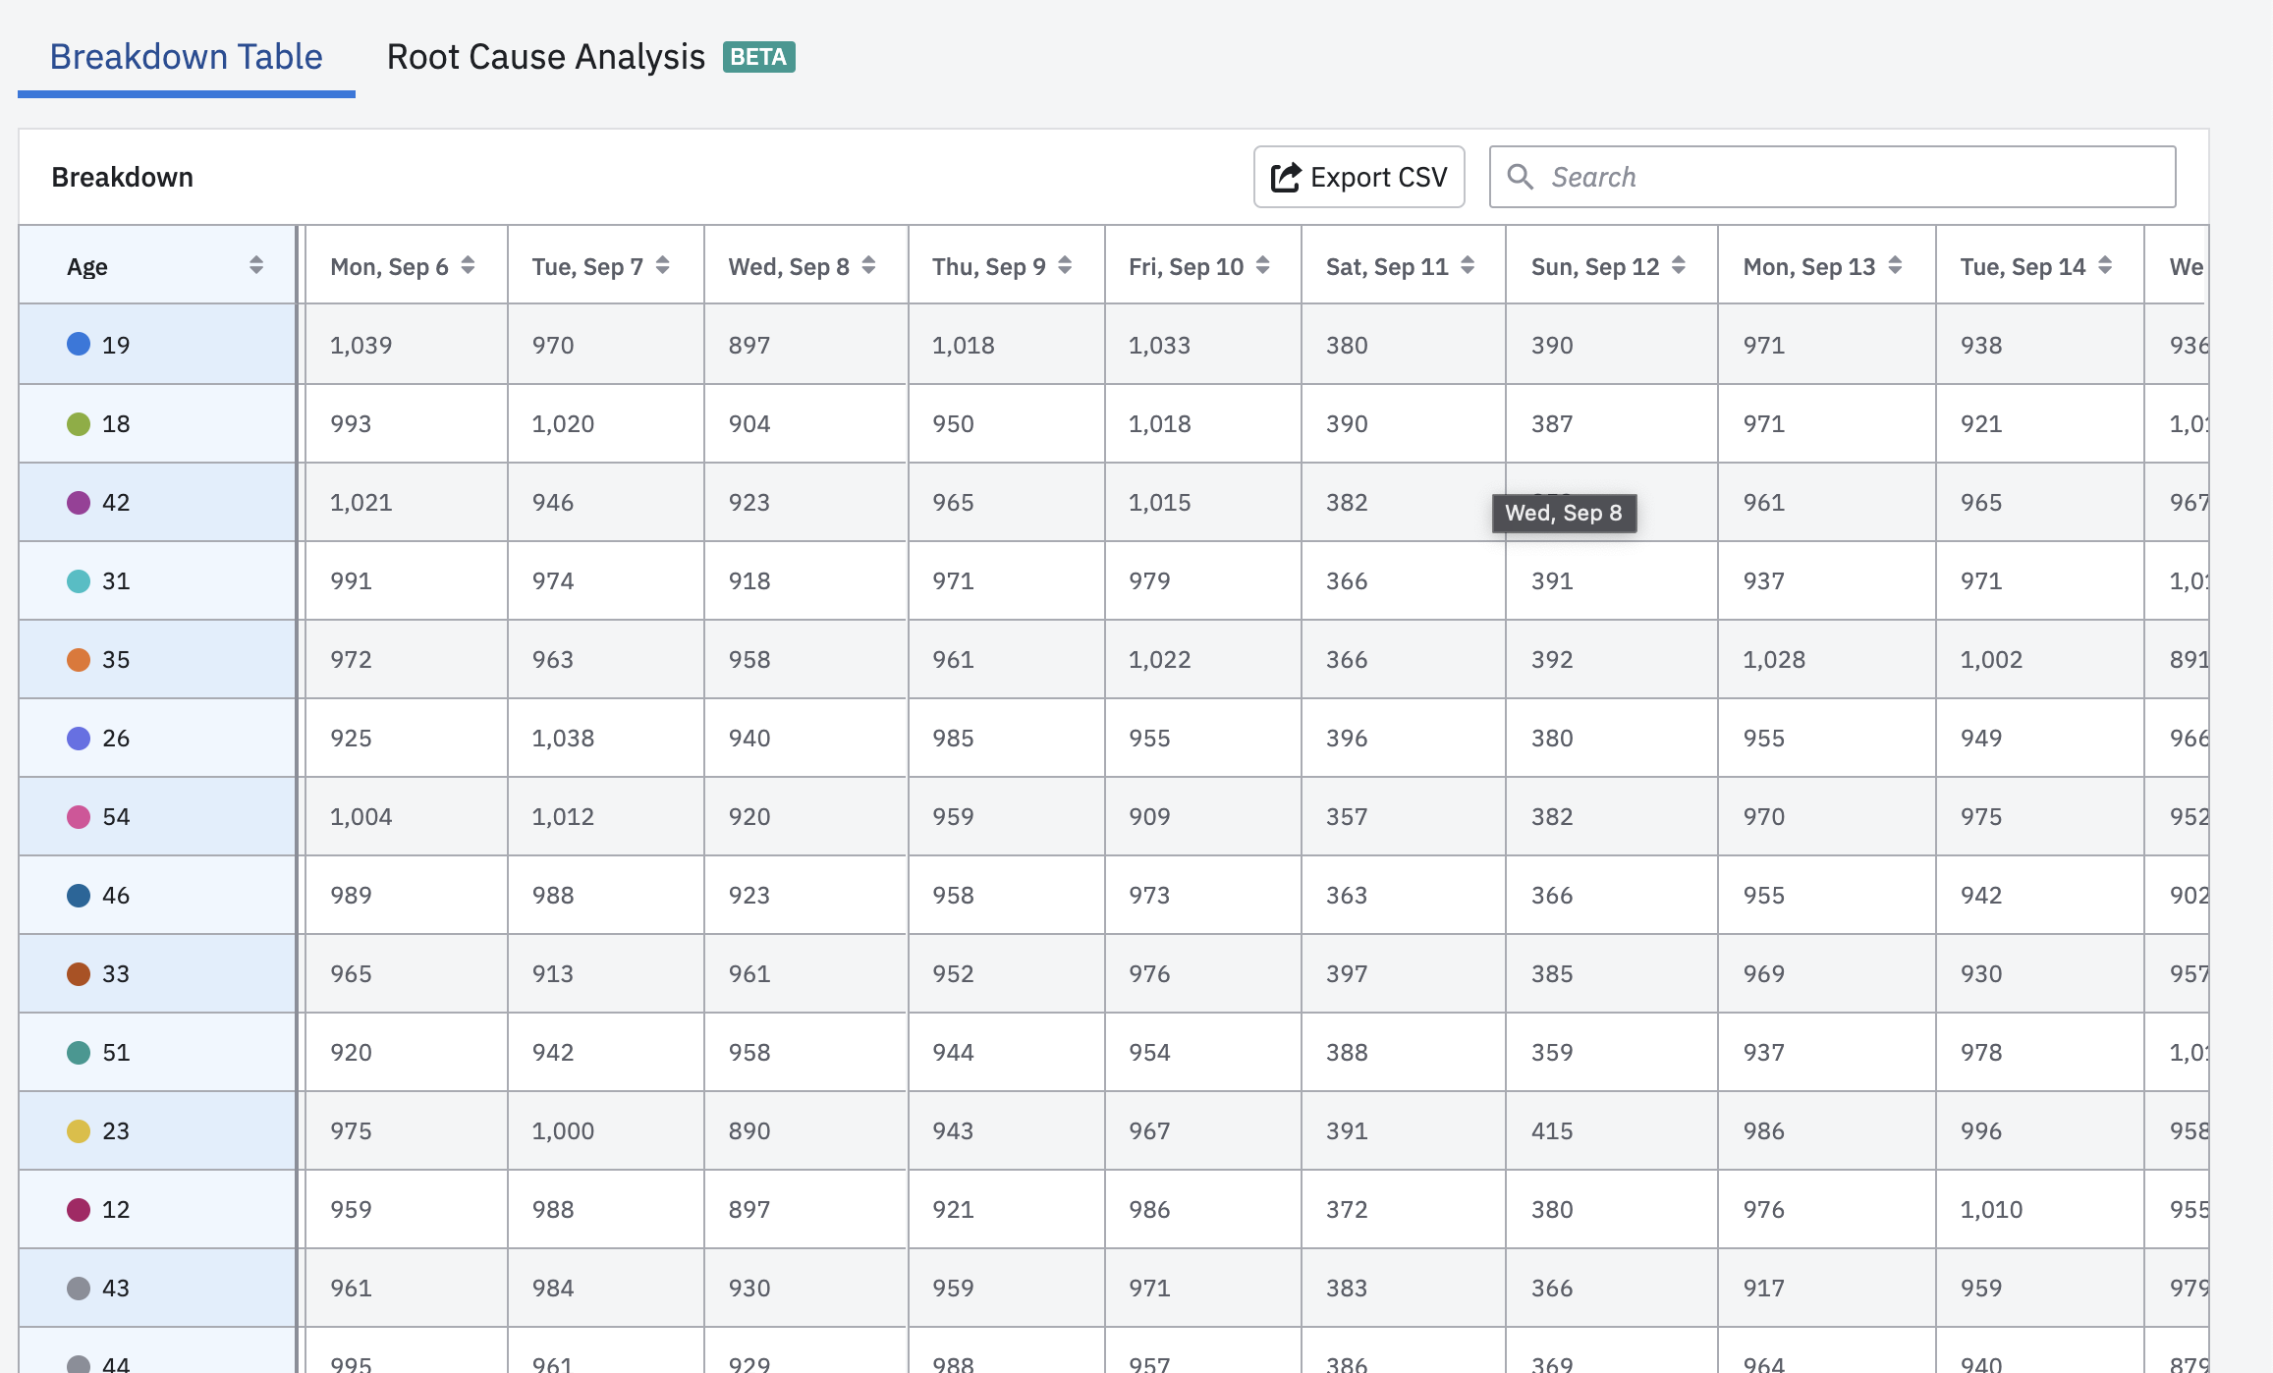Screen dimensions: 2273x1373
Task: Sort by Tue, Sep 7 column
Action: 663,265
